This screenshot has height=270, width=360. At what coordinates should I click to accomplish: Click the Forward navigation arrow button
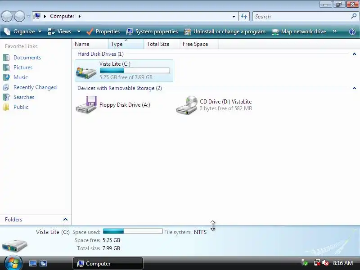point(19,16)
